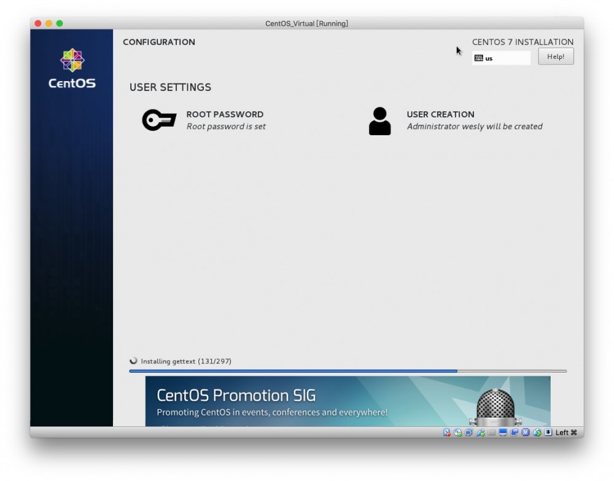Click the CENTOS 7 INSTALLATION title
The image size is (614, 481).
pyautogui.click(x=523, y=42)
